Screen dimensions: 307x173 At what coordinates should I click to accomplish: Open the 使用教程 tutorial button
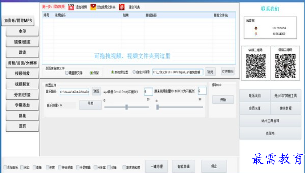pyautogui.click(x=285, y=108)
